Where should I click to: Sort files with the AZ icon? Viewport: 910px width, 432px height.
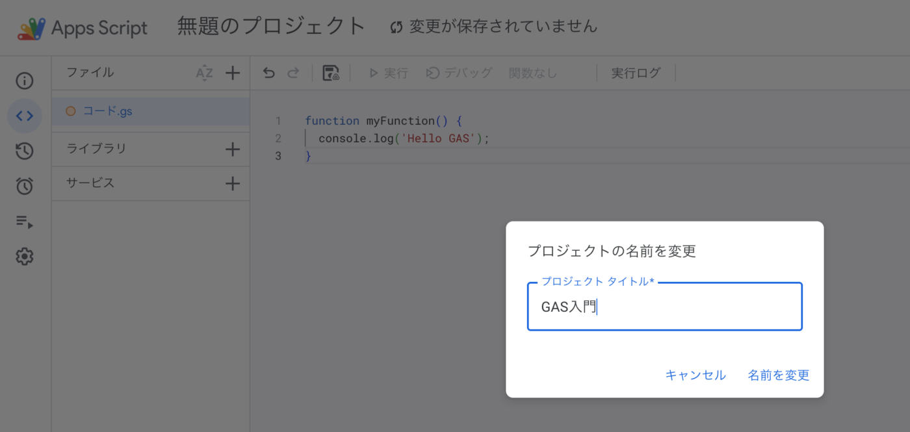[x=204, y=73]
